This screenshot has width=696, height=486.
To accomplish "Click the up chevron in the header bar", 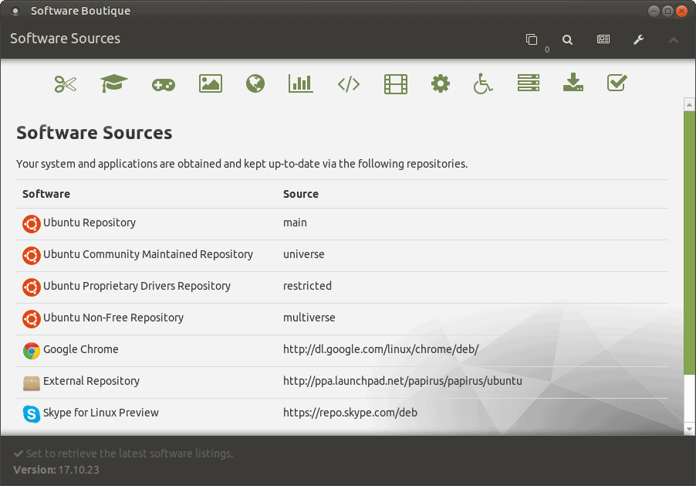I will (x=674, y=40).
